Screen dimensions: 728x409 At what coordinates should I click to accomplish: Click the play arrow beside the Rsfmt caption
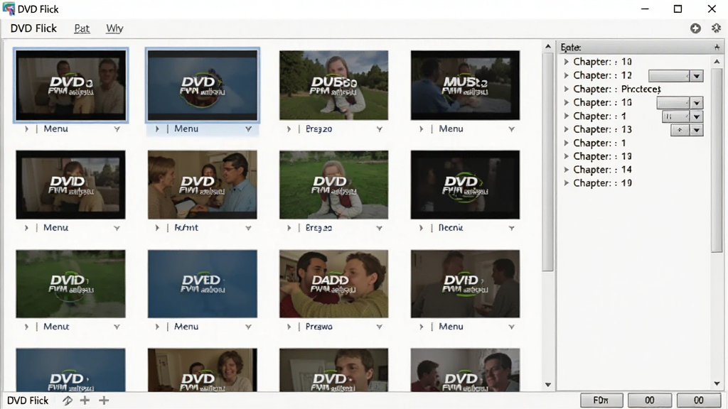click(x=157, y=228)
